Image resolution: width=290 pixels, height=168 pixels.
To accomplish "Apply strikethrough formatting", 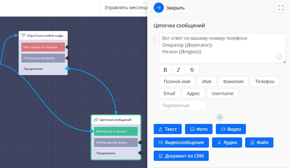I will [x=192, y=70].
